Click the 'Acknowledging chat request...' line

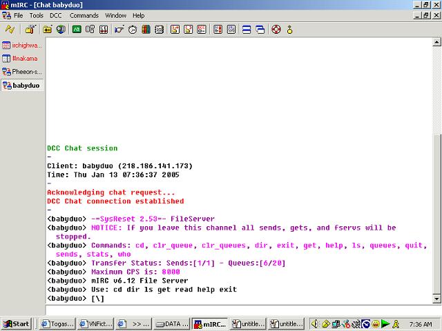click(x=111, y=192)
